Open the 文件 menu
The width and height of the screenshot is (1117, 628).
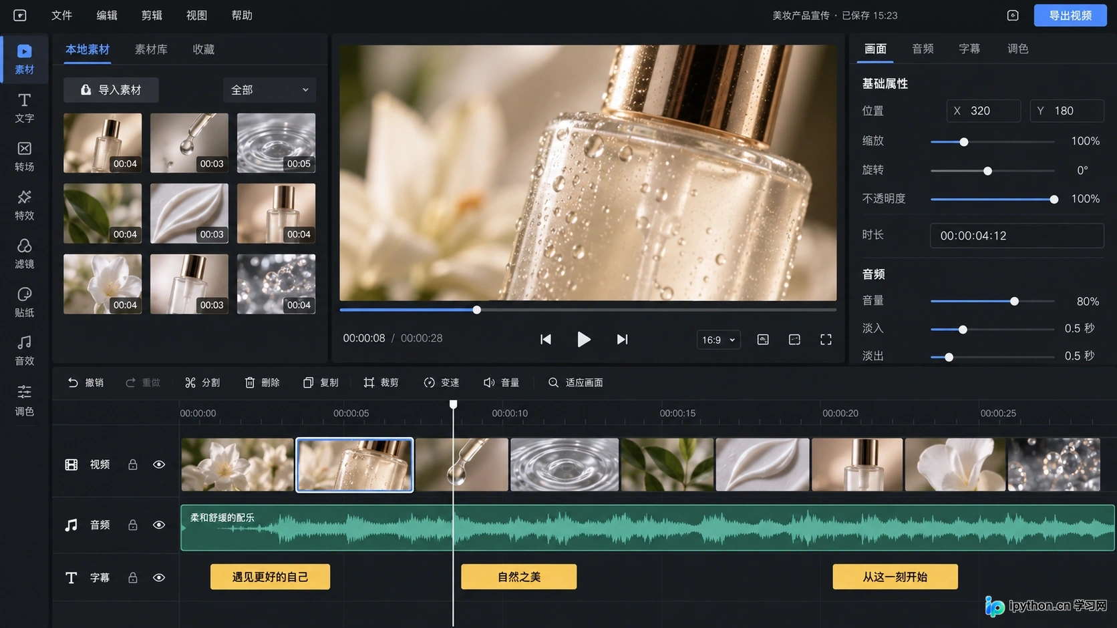click(x=61, y=15)
